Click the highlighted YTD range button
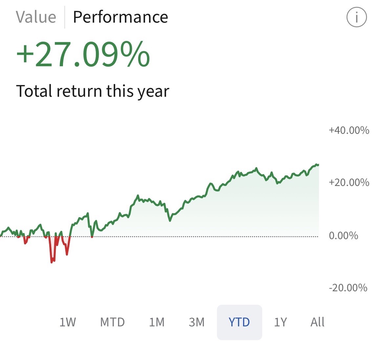This screenshot has width=384, height=349. pos(239,322)
